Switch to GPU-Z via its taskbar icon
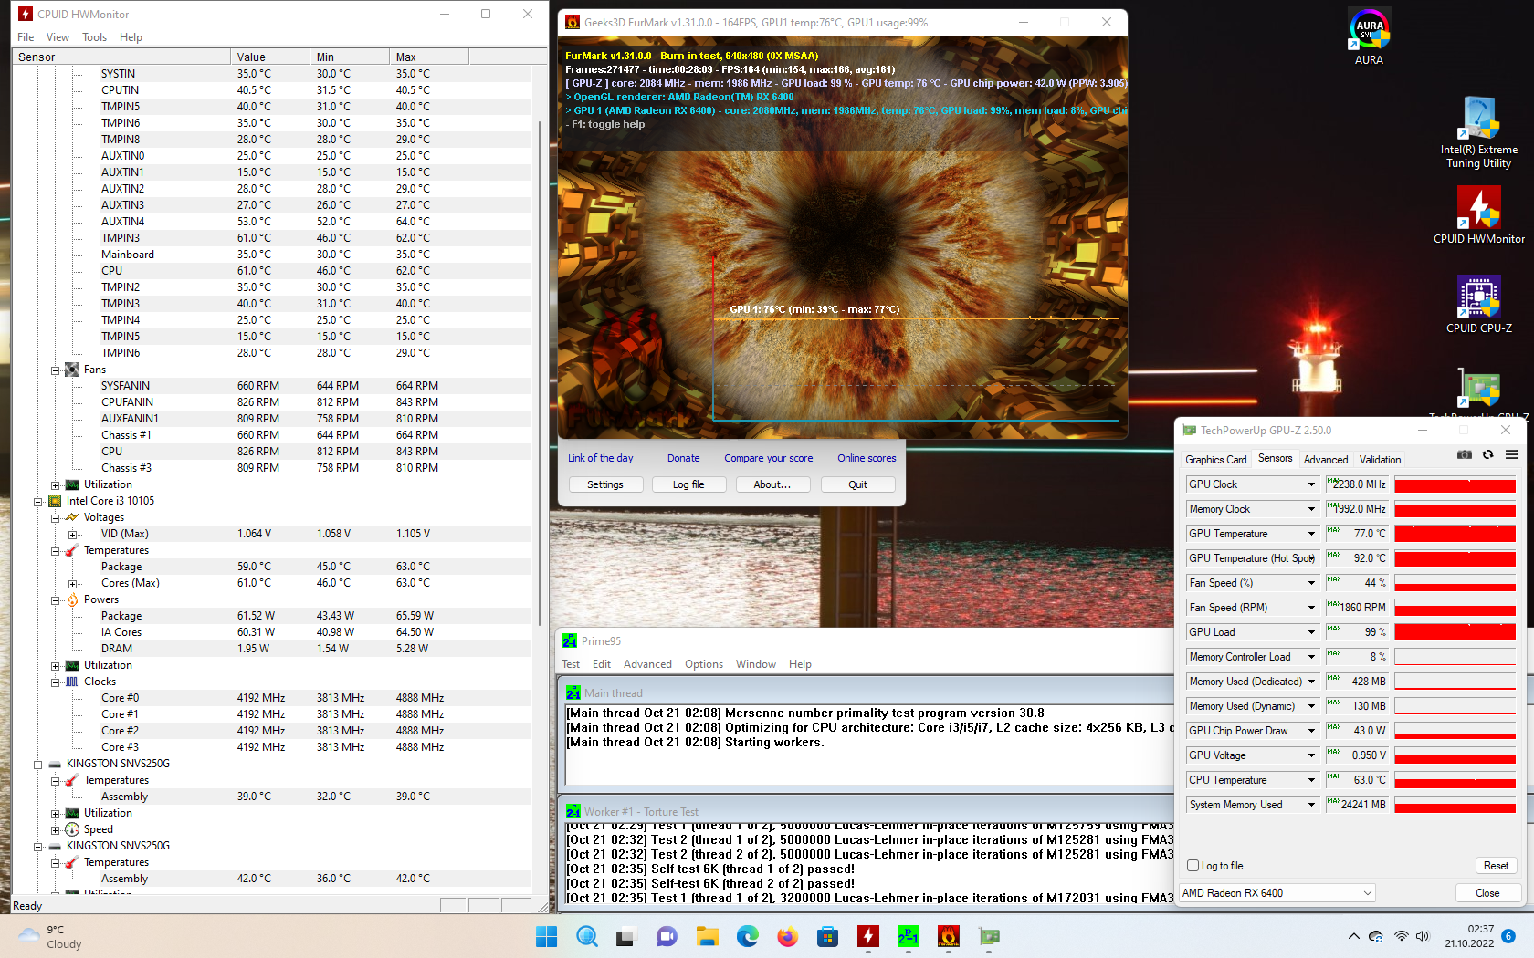 click(989, 937)
